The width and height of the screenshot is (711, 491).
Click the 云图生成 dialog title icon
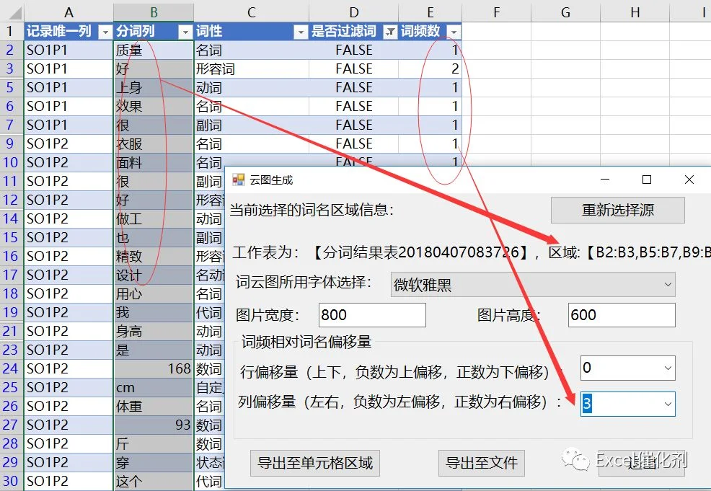[x=239, y=180]
